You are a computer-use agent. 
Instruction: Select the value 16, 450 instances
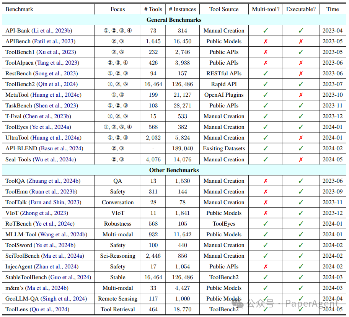182,41
